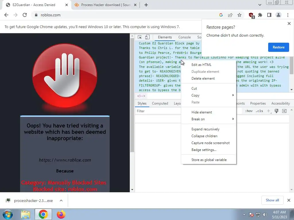Screen dimensions: 294x220
Task: Reload the roblox.com page
Action: tap(25, 15)
